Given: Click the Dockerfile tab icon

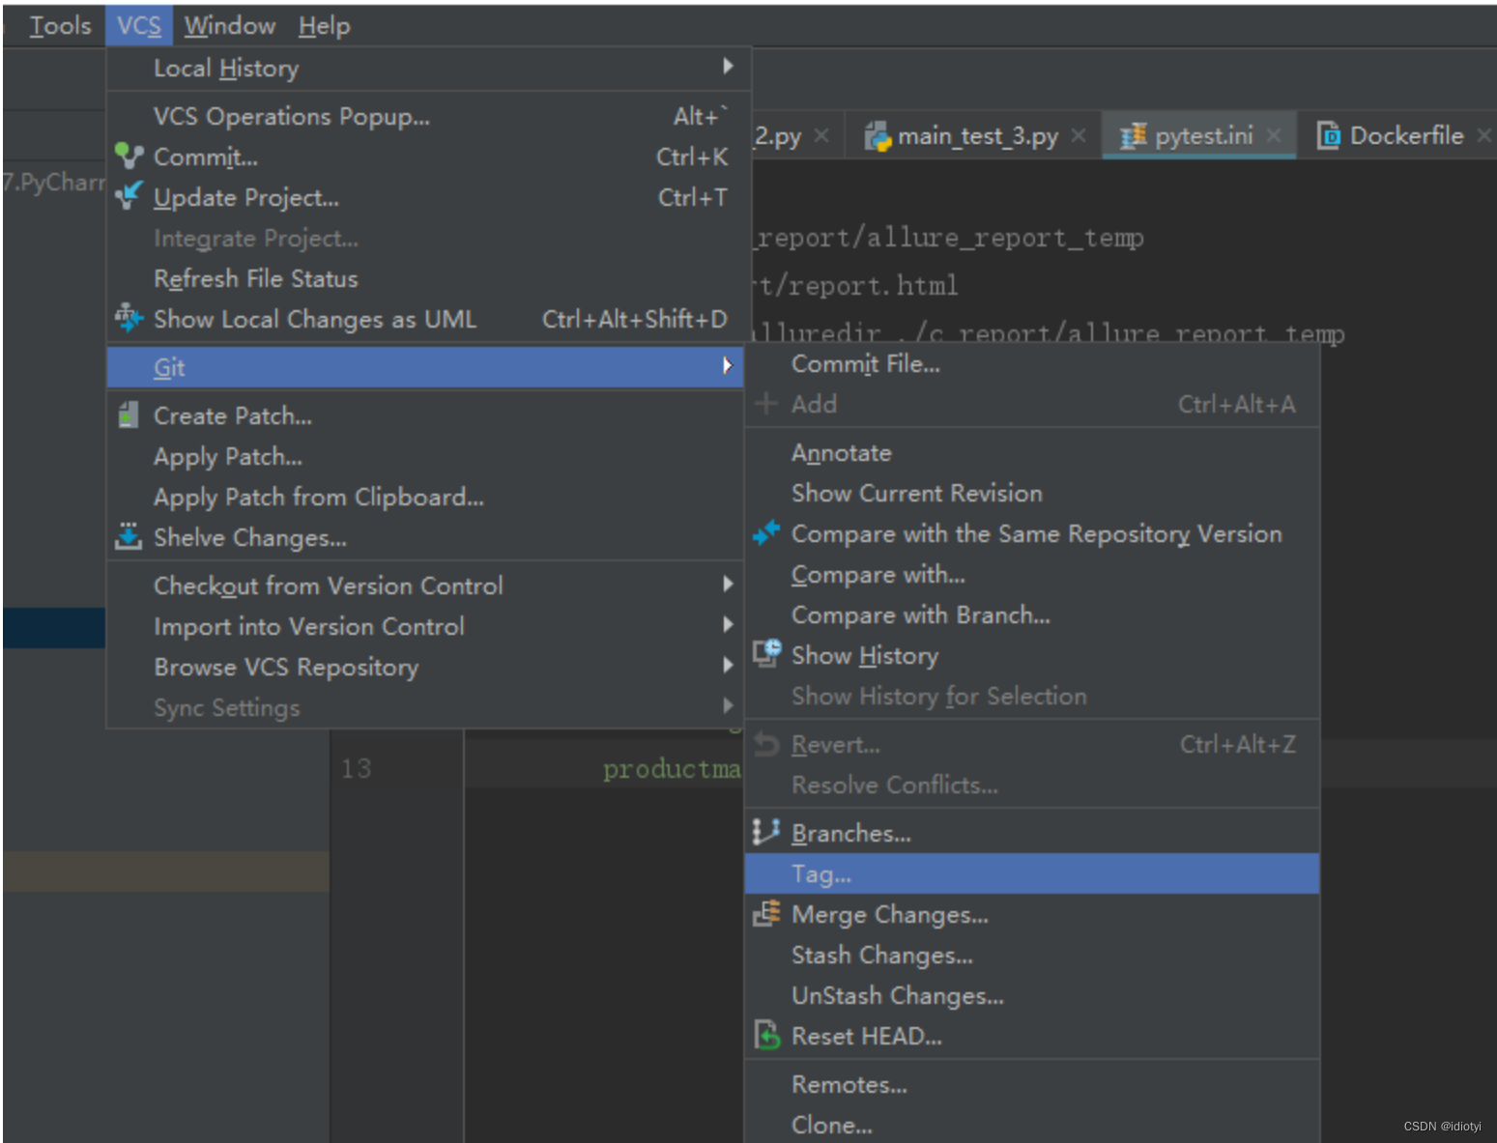Looking at the screenshot, I should click(x=1329, y=136).
